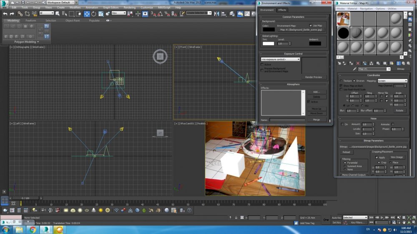Enable Show Map on Back checkbox
The width and height of the screenshot is (417, 234).
tap(341, 85)
